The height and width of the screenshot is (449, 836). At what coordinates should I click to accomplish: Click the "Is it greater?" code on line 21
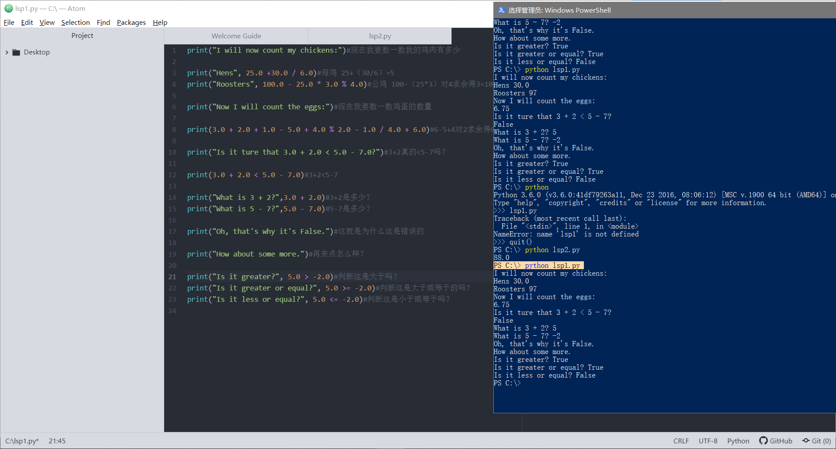260,277
